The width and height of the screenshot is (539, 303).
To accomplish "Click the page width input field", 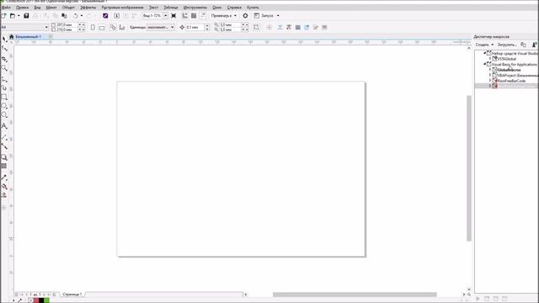I will click(67, 24).
